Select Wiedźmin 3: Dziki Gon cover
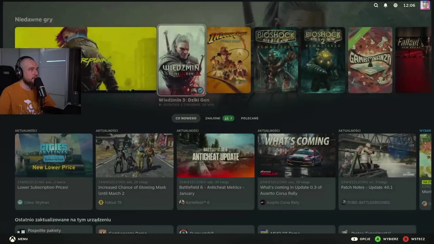434x244 pixels. (181, 60)
